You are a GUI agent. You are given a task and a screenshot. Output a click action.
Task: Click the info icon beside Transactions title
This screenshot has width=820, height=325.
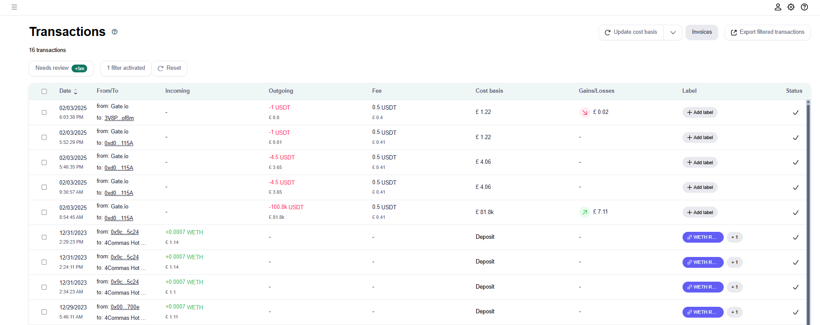tap(114, 32)
